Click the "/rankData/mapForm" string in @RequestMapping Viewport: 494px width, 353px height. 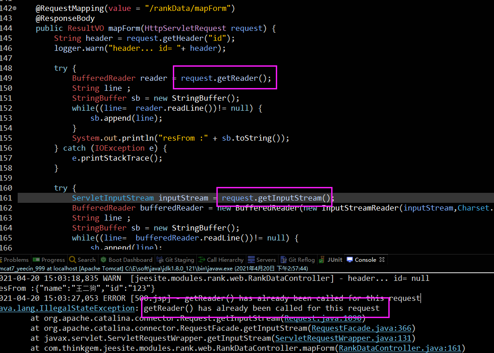point(188,8)
